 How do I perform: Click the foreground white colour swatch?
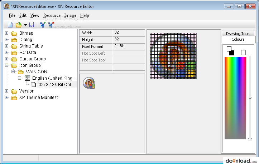tap(229, 49)
